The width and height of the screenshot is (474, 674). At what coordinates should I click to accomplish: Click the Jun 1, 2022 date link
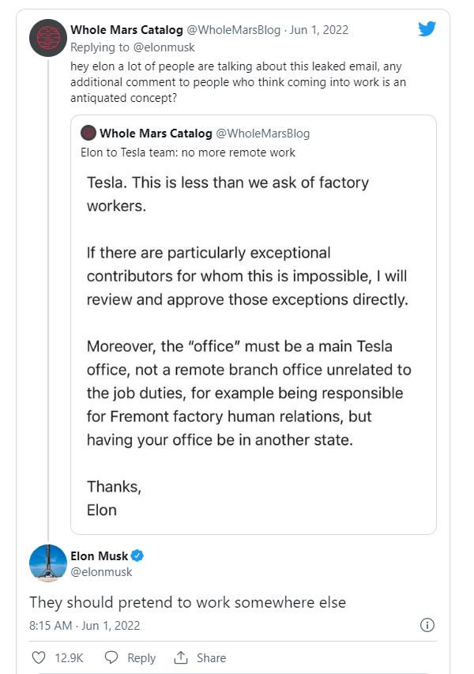[319, 30]
